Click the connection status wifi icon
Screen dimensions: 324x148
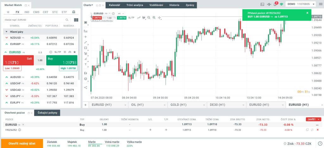coord(281,4)
